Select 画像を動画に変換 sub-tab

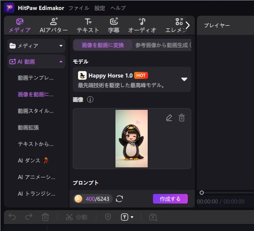click(x=103, y=45)
